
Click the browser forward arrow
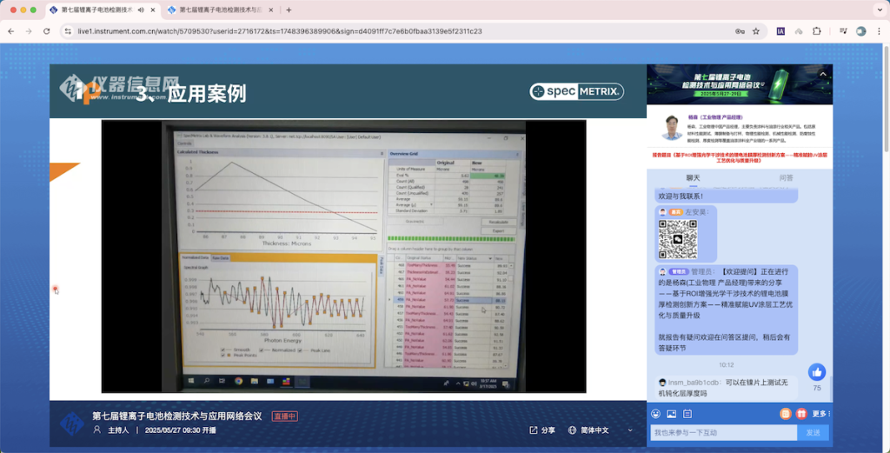click(29, 31)
